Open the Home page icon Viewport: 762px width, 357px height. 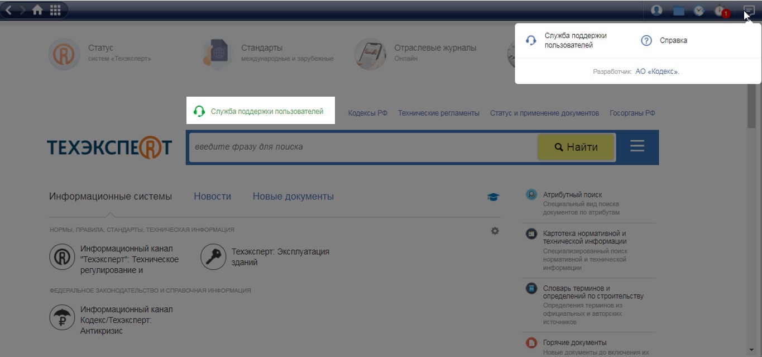click(37, 10)
